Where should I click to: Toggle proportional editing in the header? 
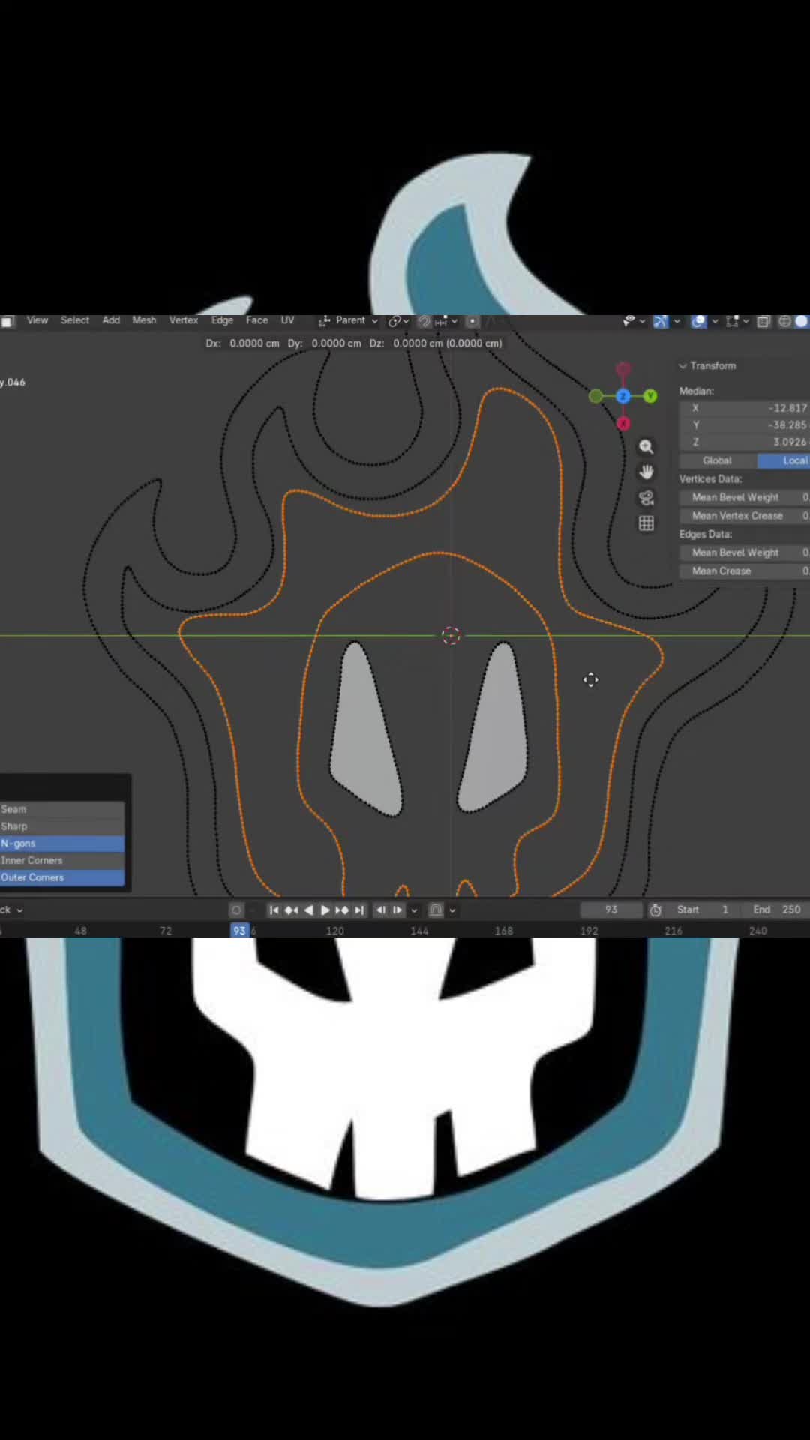pos(472,321)
